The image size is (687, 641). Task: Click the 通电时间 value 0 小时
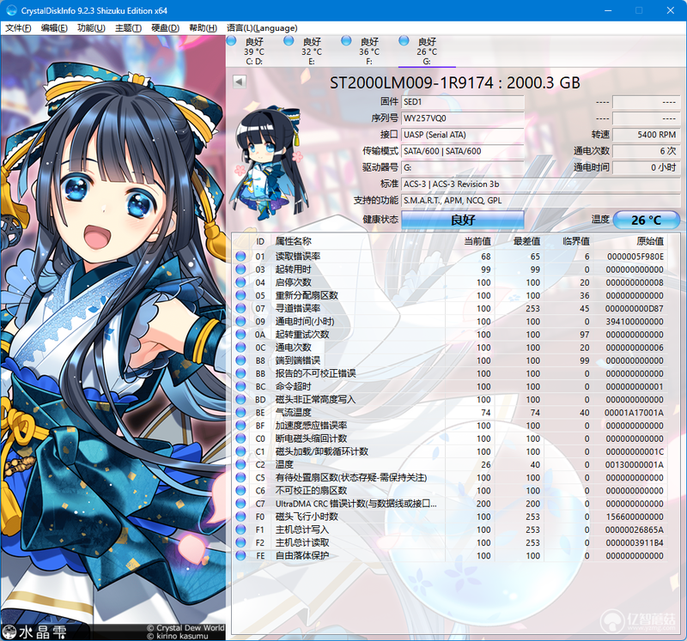pyautogui.click(x=647, y=167)
